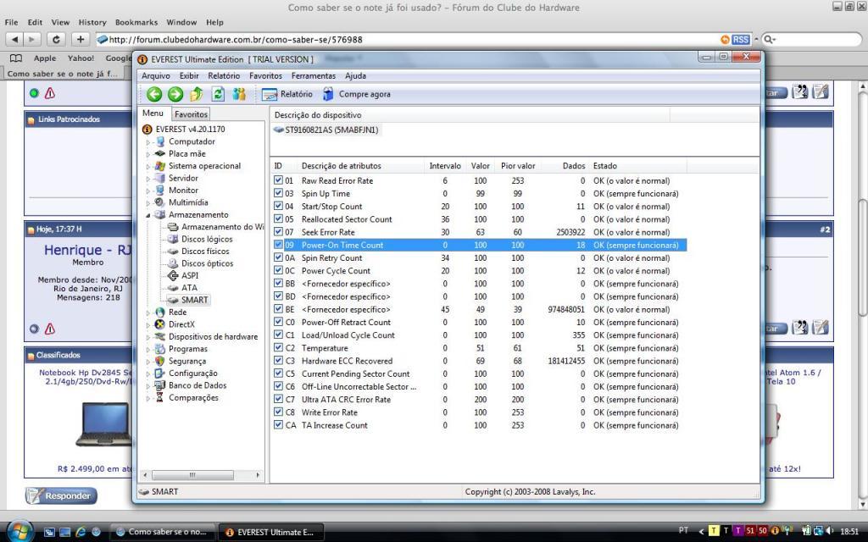Collapse the Armazenamento tree node arrow

point(147,215)
